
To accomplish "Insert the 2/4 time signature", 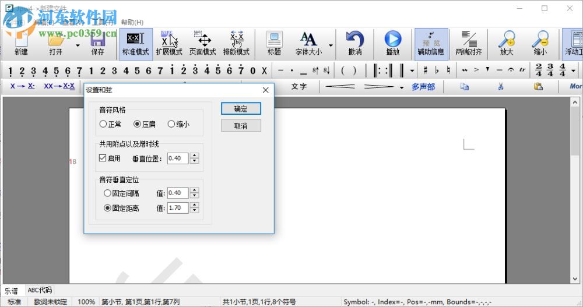I will [x=539, y=70].
